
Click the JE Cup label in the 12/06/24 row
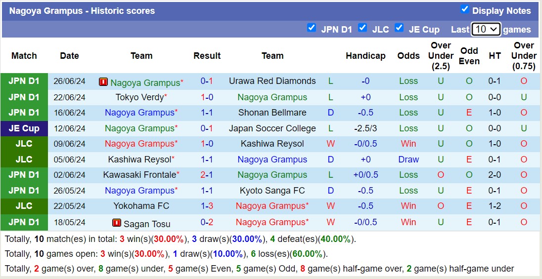point(24,128)
